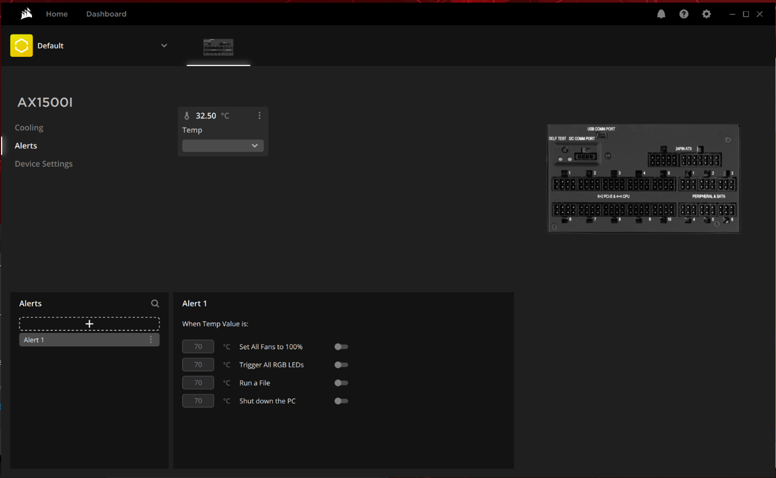Click the search icon in the Alerts panel
The image size is (776, 478).
[155, 303]
